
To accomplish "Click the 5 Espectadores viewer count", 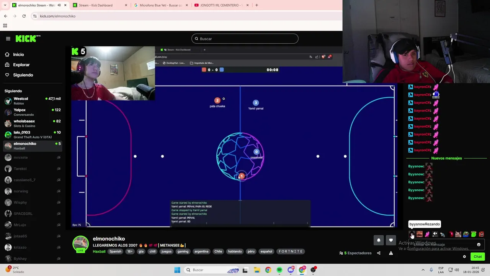I will (356, 253).
